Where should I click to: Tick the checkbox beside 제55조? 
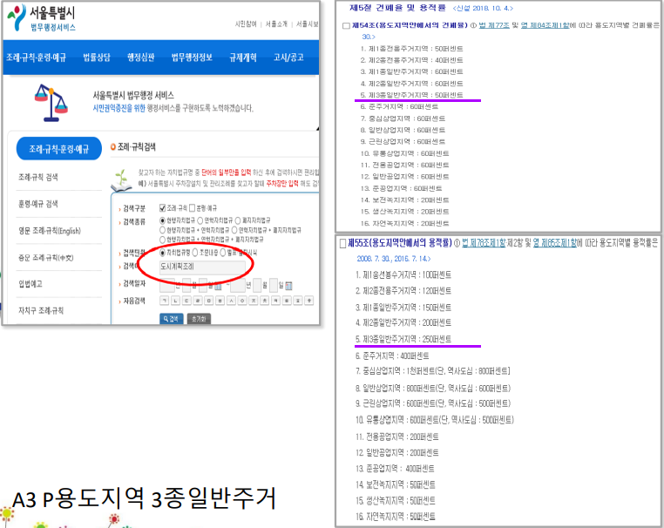click(343, 243)
